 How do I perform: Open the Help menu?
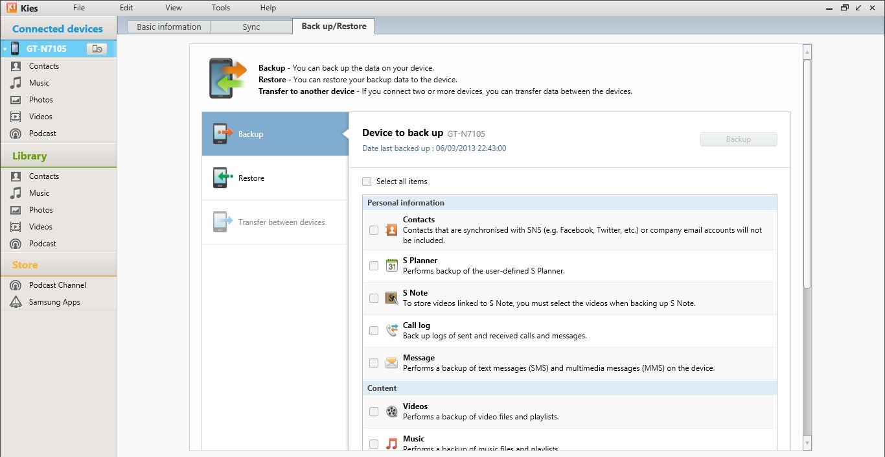pyautogui.click(x=268, y=8)
